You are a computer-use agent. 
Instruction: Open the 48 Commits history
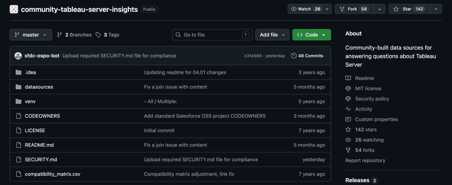[x=307, y=56]
